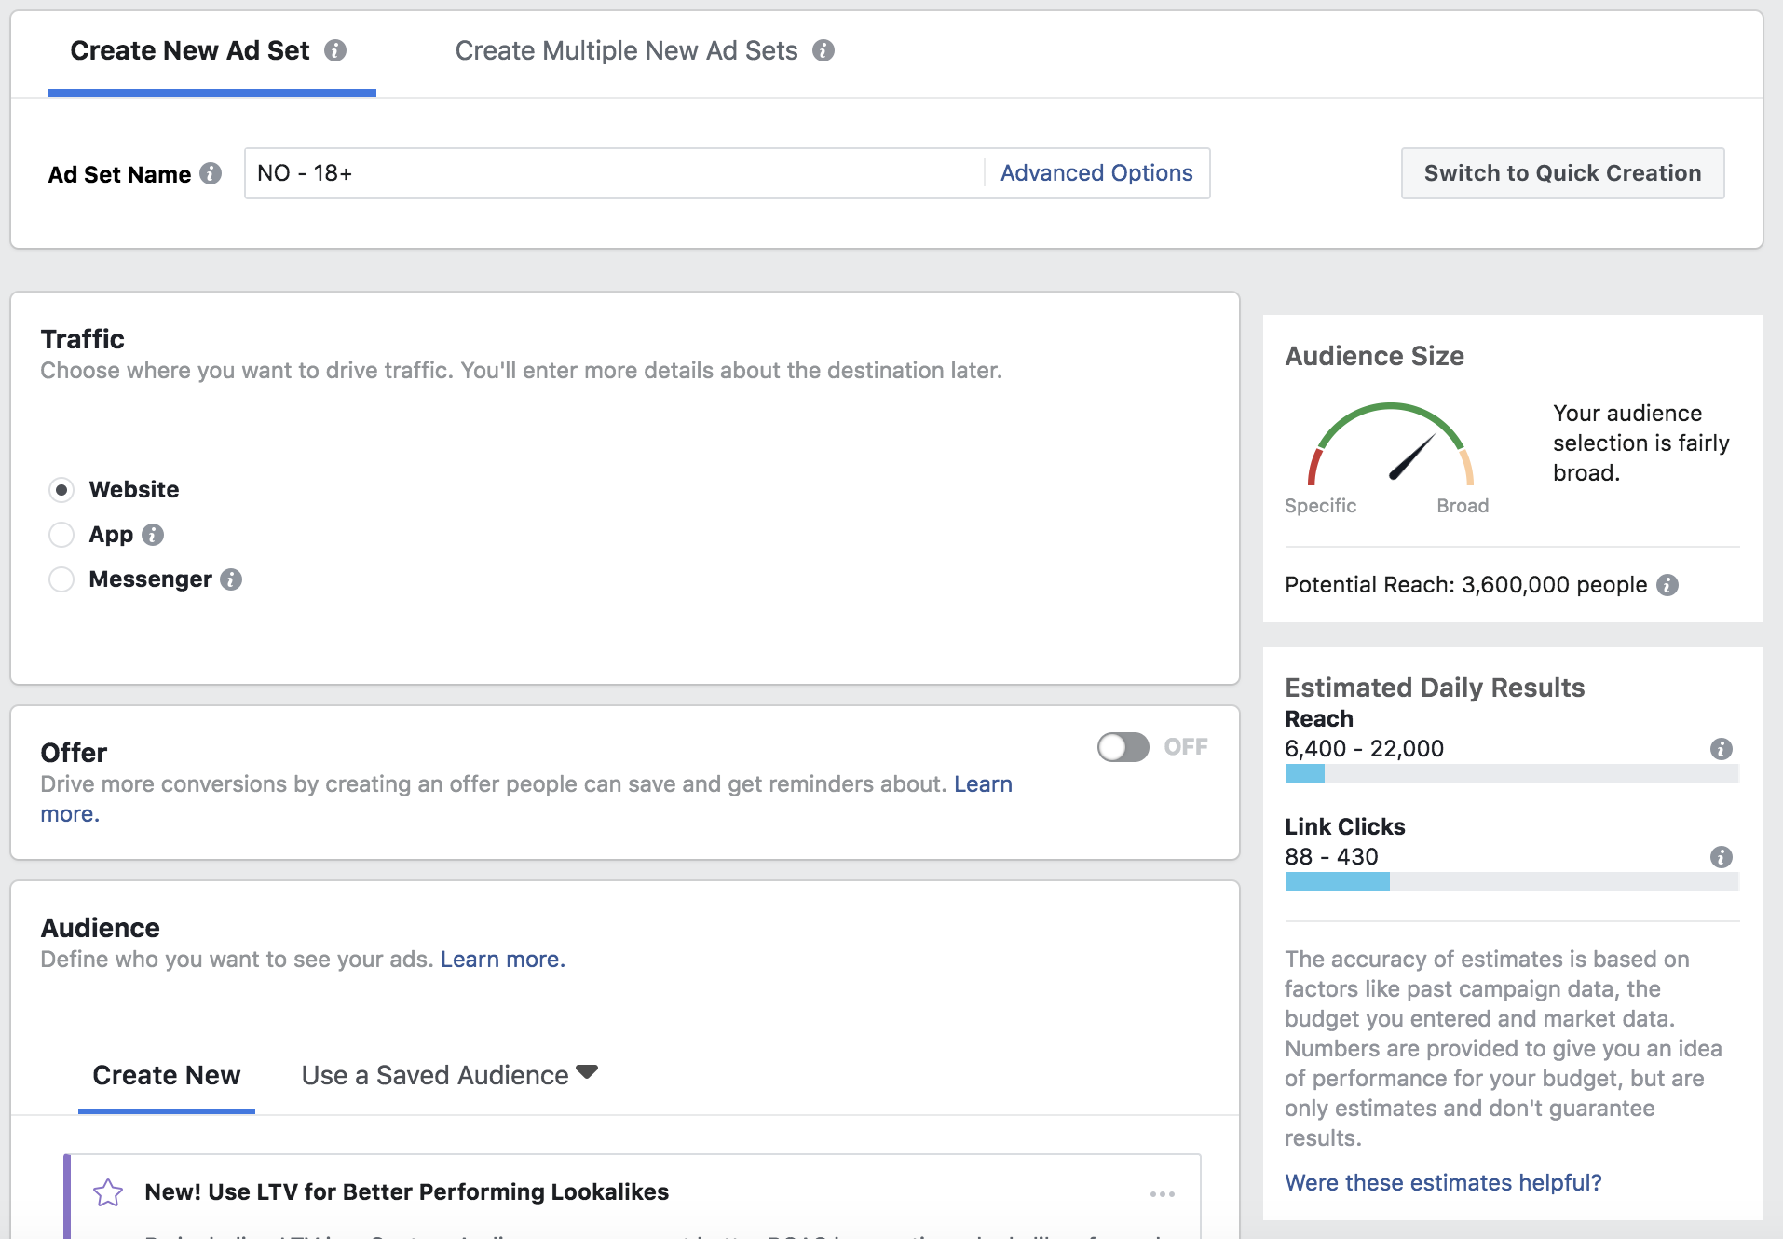This screenshot has height=1239, width=1783.
Task: Open Advanced Options link
Action: pyautogui.click(x=1096, y=173)
